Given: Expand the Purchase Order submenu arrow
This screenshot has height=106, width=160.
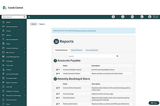Looking at the screenshot, I should 25,78.
